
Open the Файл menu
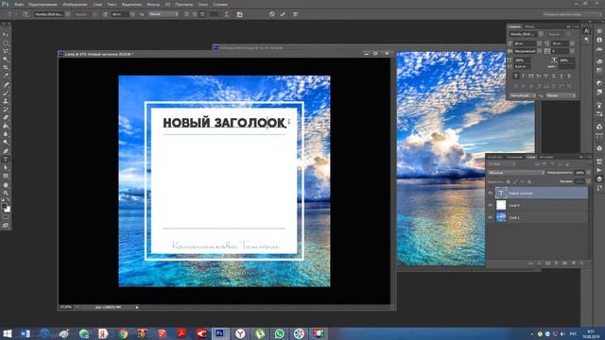(19, 4)
